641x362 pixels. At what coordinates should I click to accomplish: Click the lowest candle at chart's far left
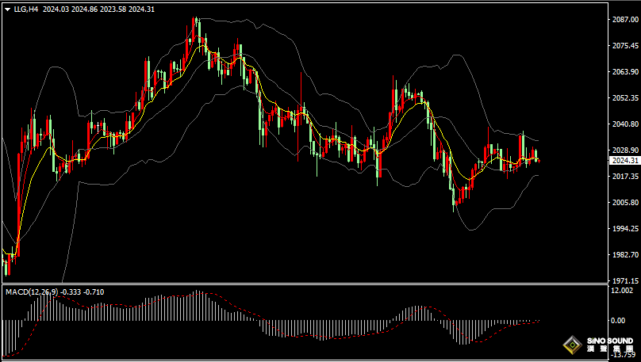pyautogui.click(x=7, y=264)
